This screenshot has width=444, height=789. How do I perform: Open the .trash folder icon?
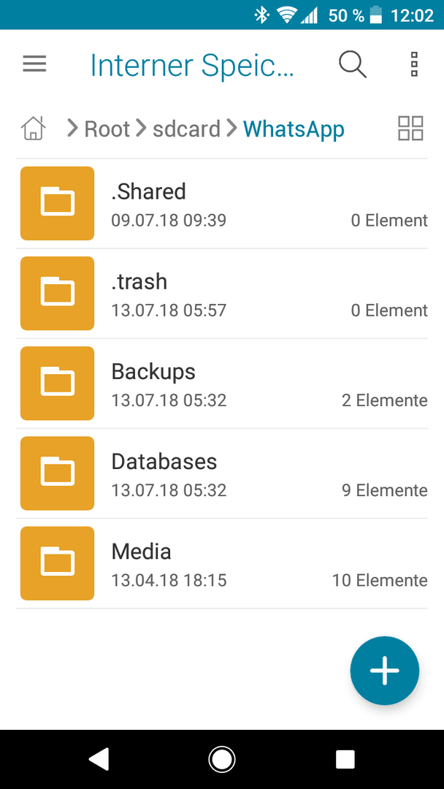(57, 294)
